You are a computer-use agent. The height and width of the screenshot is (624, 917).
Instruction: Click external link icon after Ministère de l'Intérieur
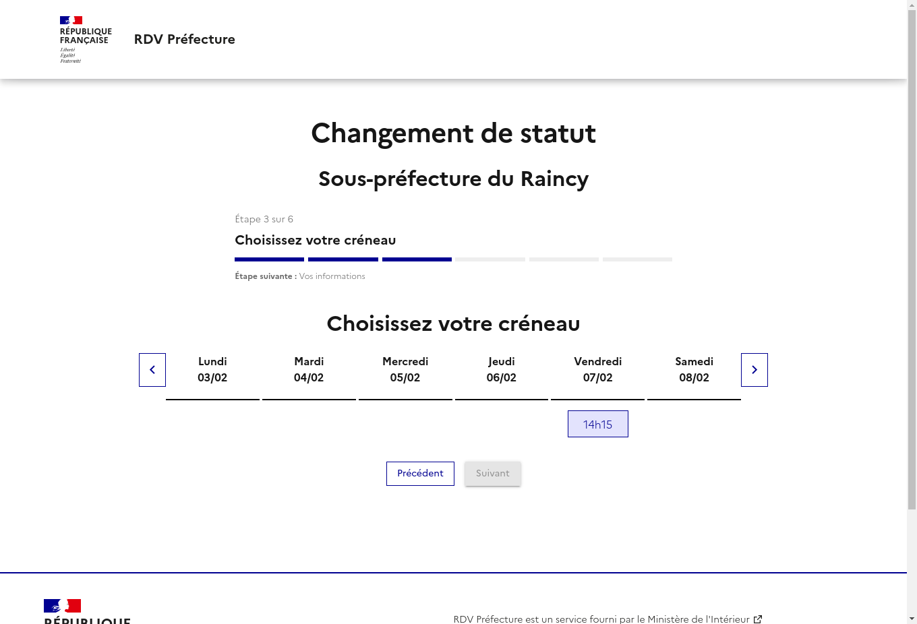(x=758, y=619)
